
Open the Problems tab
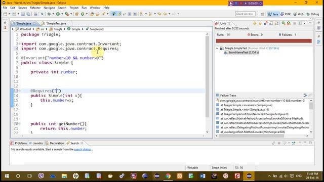19,143
